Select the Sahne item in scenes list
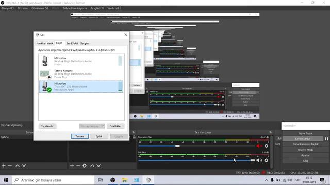The height and width of the screenshot is (185, 330). pyautogui.click(x=34, y=137)
